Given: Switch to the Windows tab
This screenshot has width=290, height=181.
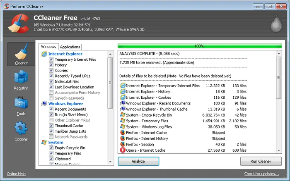Looking at the screenshot, I should 48,47.
